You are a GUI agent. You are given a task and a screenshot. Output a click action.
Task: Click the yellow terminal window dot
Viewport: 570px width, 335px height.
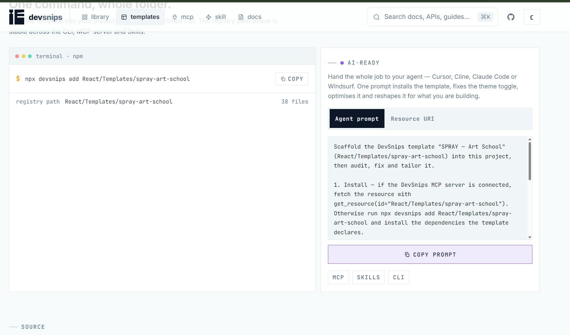click(x=23, y=56)
